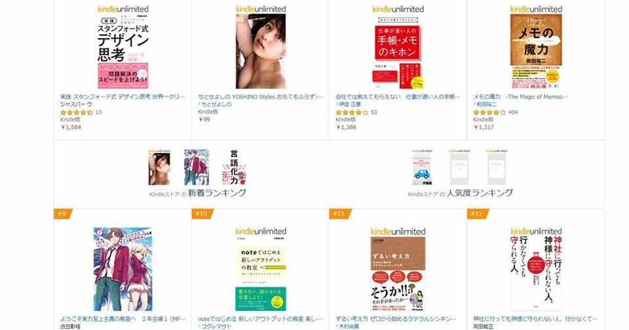Image resolution: width=629 pixels, height=330 pixels.
Task: Click author link コグレマサト
Action: coord(216,326)
